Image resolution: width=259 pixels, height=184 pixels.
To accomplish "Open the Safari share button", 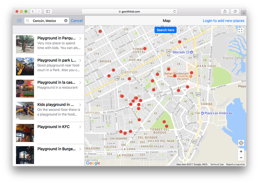I will (225, 11).
